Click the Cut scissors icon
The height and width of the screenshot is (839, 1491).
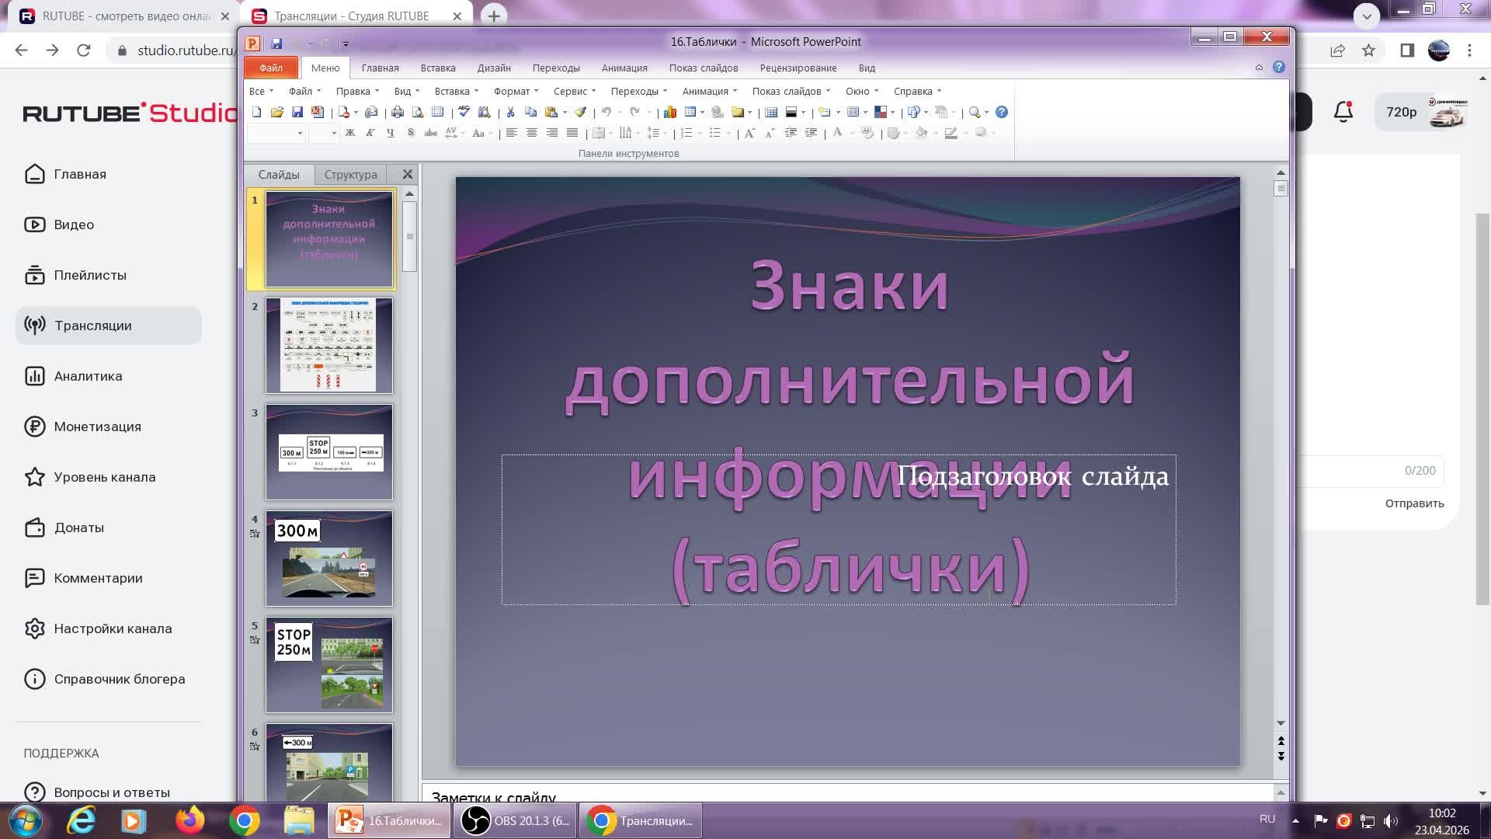tap(510, 113)
